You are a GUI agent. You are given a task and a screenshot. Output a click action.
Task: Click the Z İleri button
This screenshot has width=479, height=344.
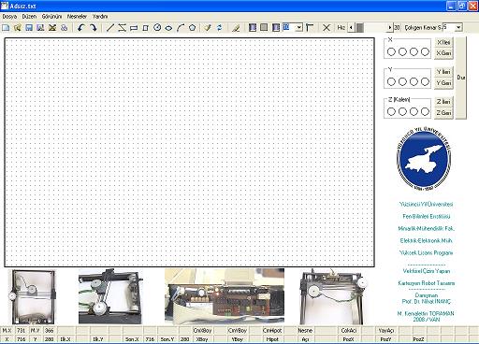443,102
